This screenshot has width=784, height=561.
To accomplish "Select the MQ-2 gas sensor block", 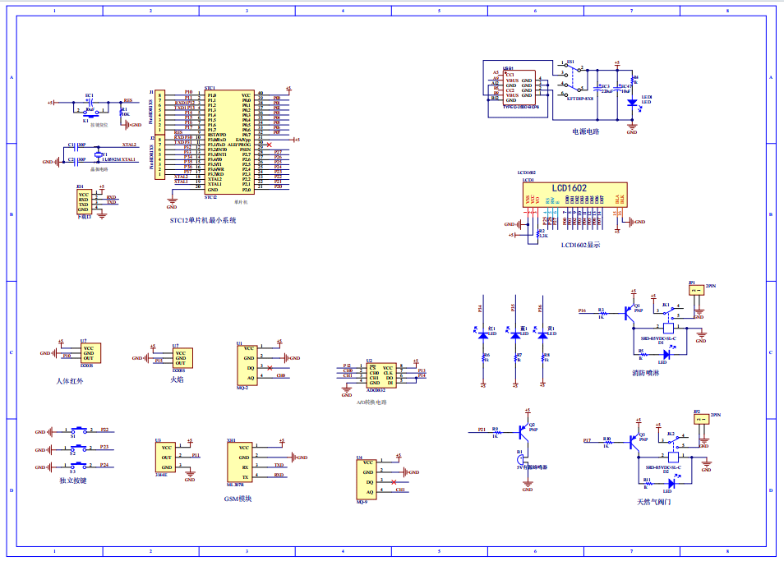I will 248,363.
